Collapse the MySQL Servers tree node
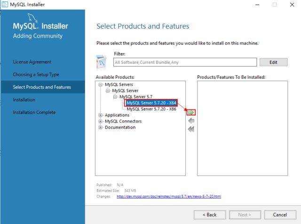301x224 pixels. click(100, 85)
